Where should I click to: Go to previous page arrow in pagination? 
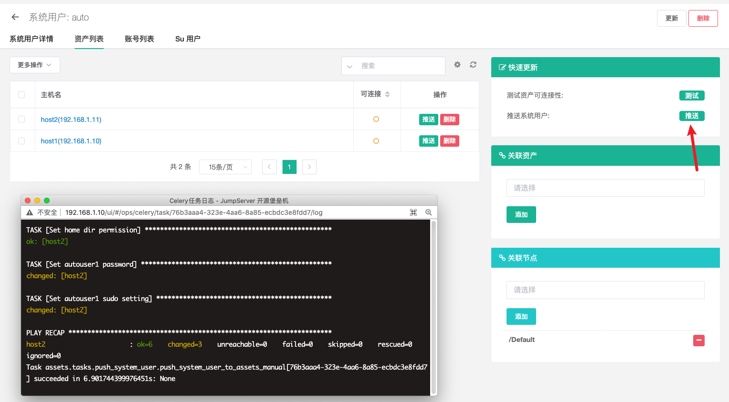[x=269, y=167]
